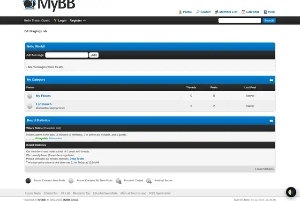Open RSS Syndication link

point(160,193)
